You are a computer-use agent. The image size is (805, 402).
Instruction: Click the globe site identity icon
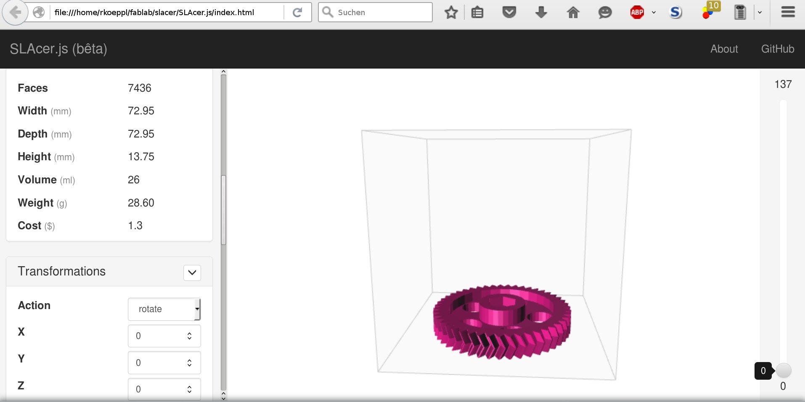(x=39, y=13)
